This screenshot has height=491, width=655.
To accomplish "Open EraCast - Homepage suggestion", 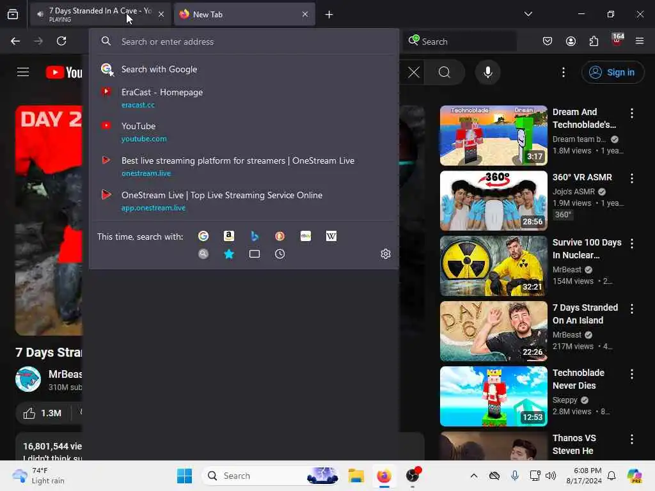I will 244,98.
